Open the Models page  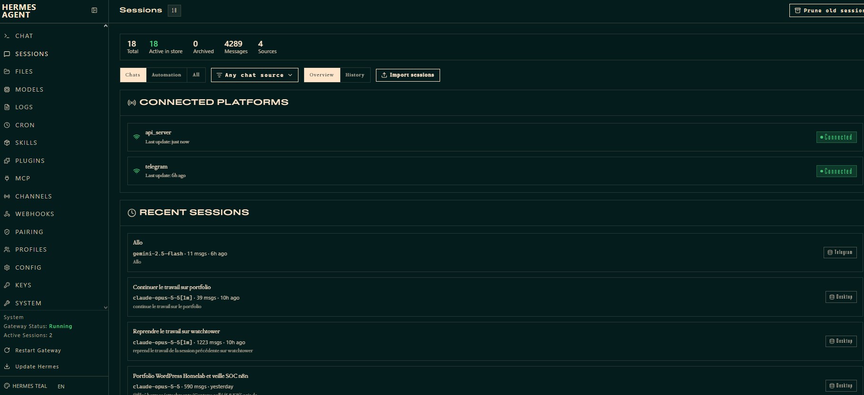pos(29,89)
